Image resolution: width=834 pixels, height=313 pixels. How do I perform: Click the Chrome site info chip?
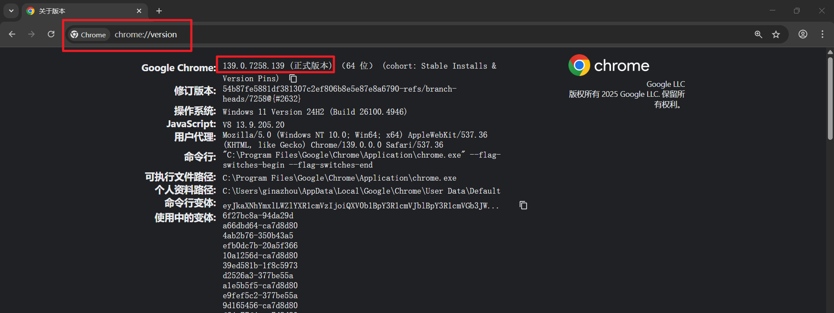click(89, 35)
